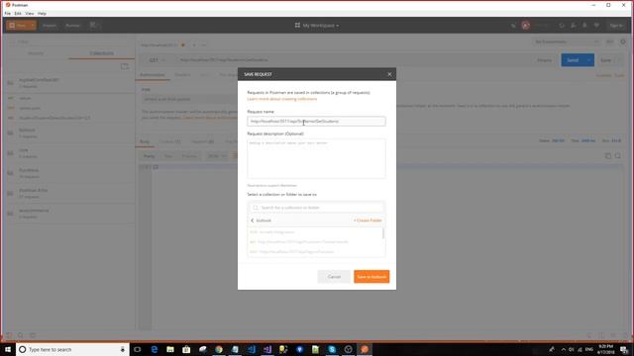Click the Windows Start button
The image size is (634, 356).
click(x=8, y=349)
